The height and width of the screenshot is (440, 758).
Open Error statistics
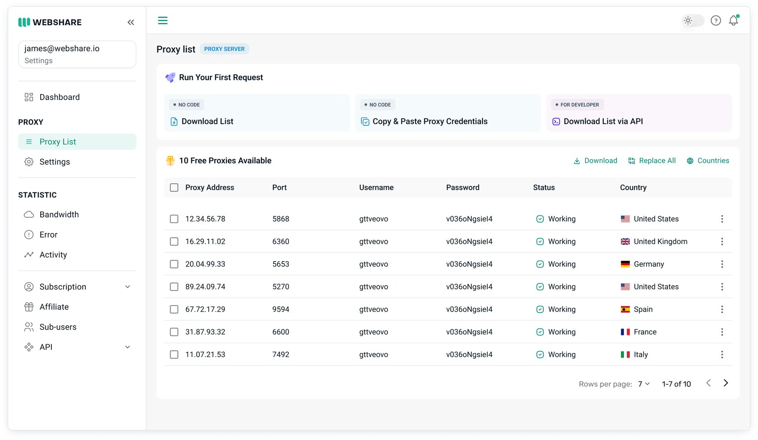pos(77,234)
